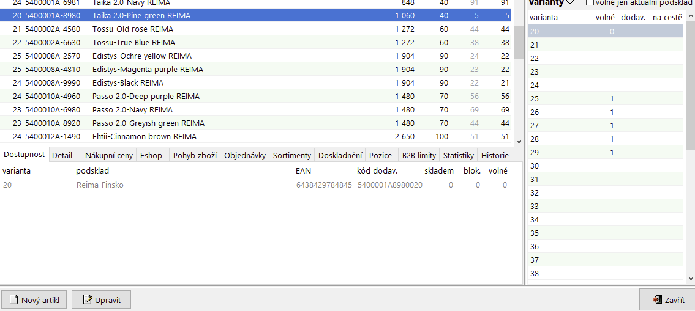Toggle the volné jen aktuální podsklad checkbox
Image resolution: width=695 pixels, height=311 pixels.
click(x=590, y=2)
